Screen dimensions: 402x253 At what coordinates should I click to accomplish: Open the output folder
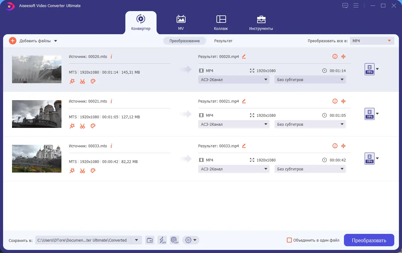pyautogui.click(x=150, y=240)
